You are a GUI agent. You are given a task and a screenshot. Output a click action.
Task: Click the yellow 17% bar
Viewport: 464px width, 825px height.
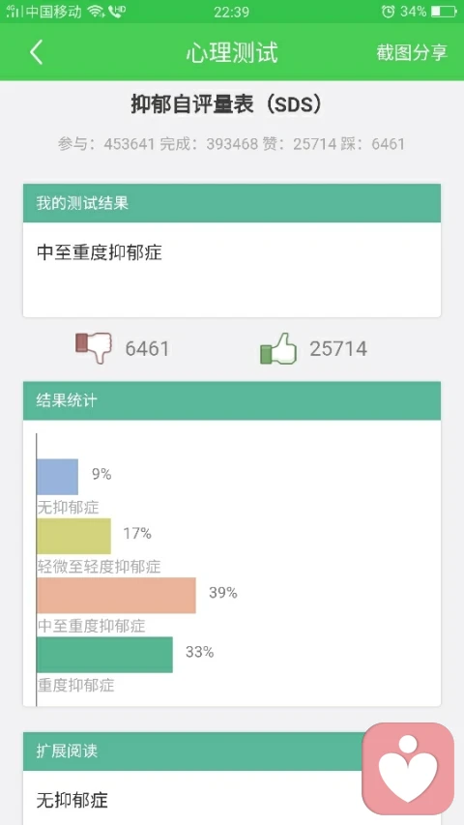(x=73, y=536)
